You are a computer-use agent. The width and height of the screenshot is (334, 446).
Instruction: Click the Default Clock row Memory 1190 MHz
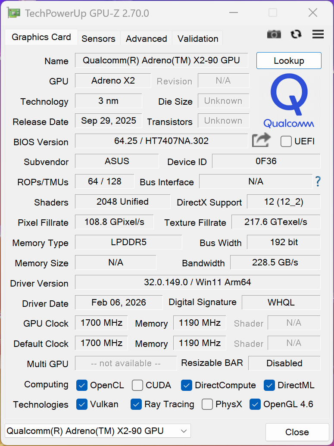[x=200, y=343]
